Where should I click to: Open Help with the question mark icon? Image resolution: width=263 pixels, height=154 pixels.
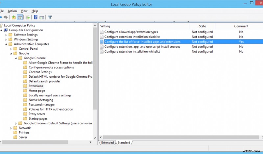pos(36,17)
